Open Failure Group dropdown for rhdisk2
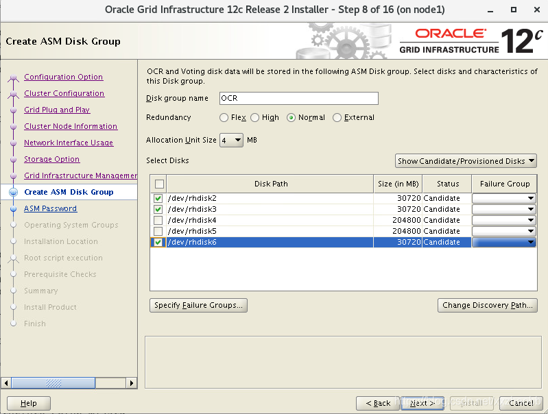The height and width of the screenshot is (414, 548). point(504,199)
